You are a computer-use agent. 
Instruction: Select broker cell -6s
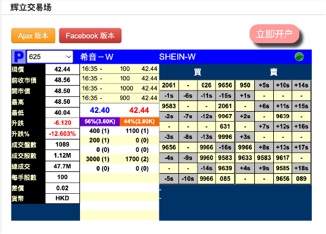188,96
